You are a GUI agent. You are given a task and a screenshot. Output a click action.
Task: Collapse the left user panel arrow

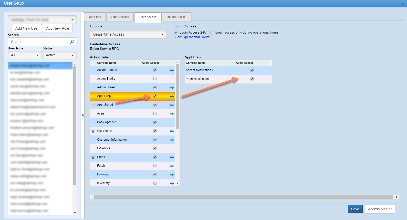(x=82, y=115)
